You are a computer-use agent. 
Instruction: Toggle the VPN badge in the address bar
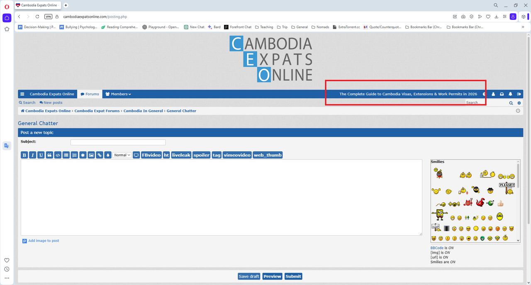[48, 17]
